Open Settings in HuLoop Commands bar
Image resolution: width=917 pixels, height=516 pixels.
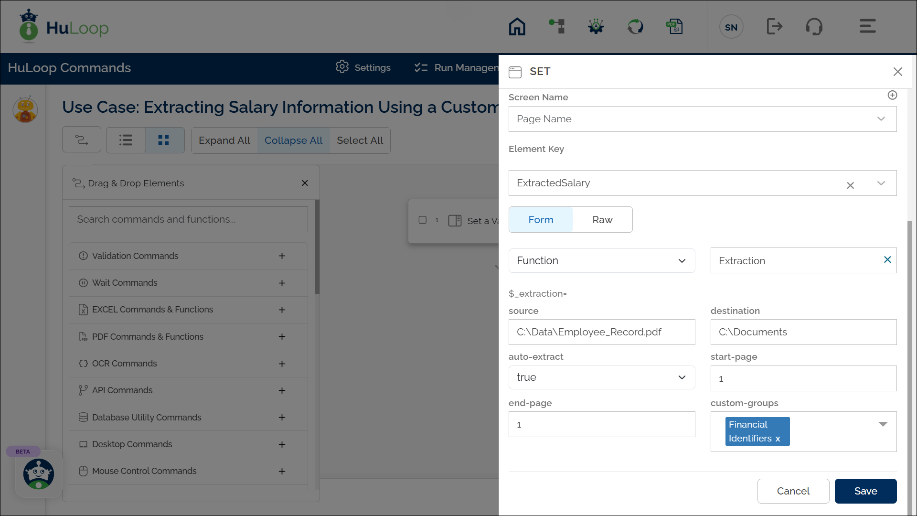coord(363,67)
